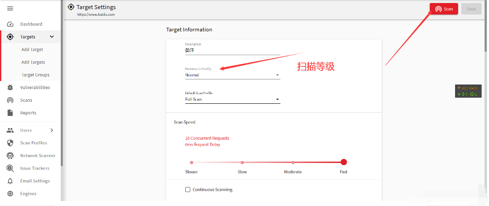The image size is (489, 206).
Task: Click the 10 Concurrent Requests text
Action: pos(207,138)
